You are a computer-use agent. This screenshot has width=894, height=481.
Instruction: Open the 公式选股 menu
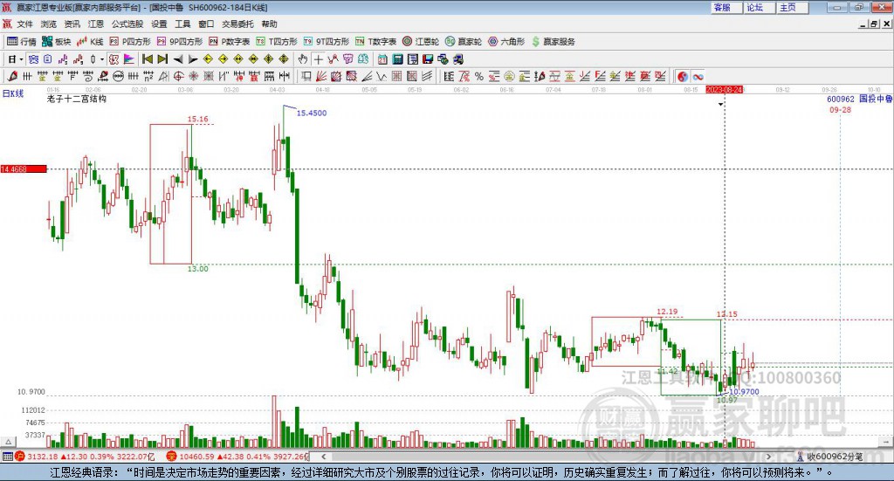[x=127, y=24]
